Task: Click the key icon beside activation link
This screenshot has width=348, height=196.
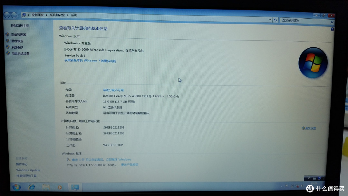Action: point(69,160)
